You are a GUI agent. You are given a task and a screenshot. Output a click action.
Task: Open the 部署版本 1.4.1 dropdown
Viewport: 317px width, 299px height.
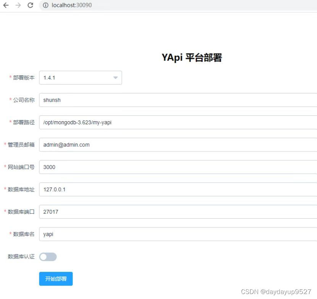click(81, 78)
